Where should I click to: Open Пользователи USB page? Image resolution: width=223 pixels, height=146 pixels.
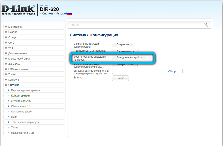click(34, 133)
